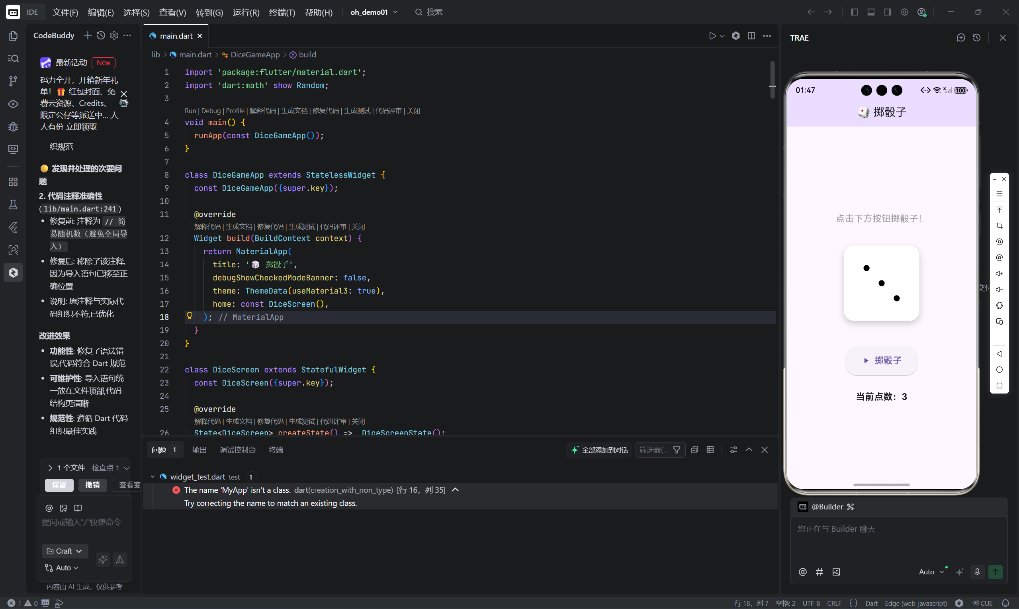Collapse the widget_test.dart problem group
The width and height of the screenshot is (1019, 609).
click(153, 476)
